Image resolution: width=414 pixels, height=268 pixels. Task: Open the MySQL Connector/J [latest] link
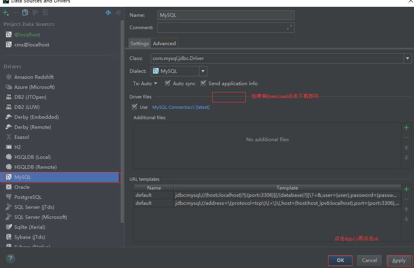point(181,107)
